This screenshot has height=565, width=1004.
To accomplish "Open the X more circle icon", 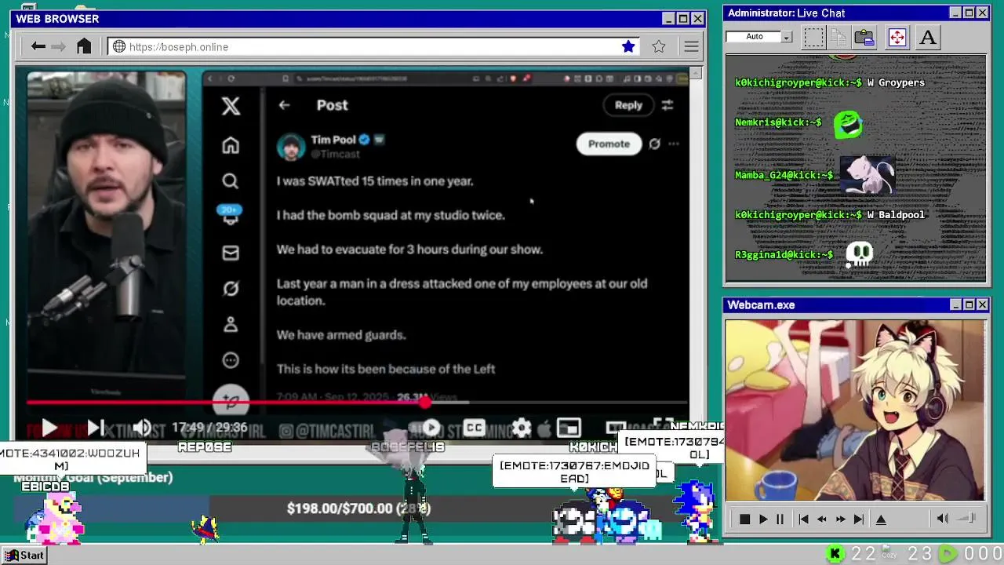I will 231,360.
